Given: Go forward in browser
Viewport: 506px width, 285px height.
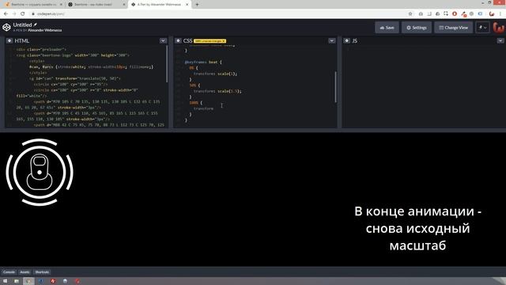Looking at the screenshot, I should tap(14, 14).
